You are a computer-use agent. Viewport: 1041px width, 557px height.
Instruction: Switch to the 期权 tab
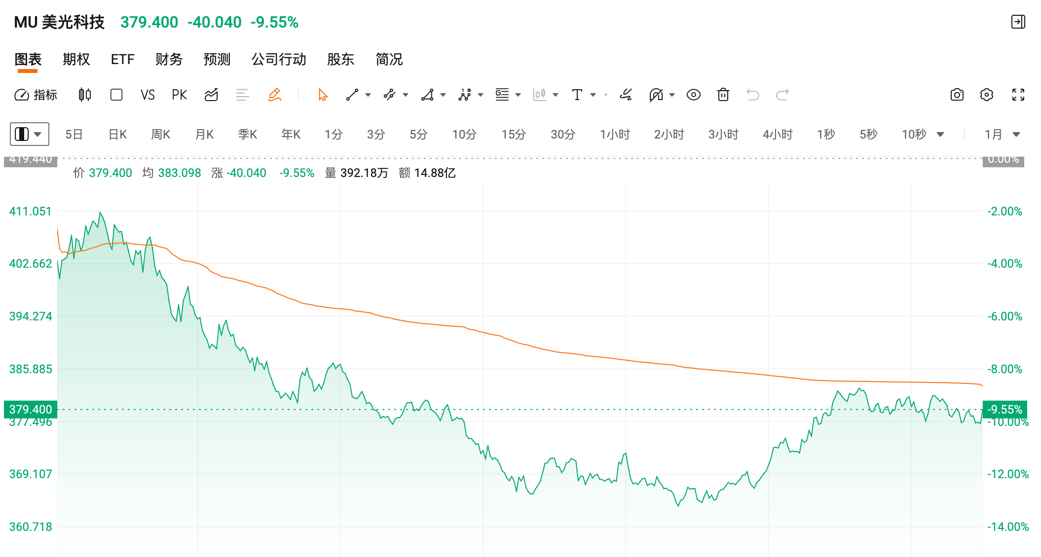76,59
